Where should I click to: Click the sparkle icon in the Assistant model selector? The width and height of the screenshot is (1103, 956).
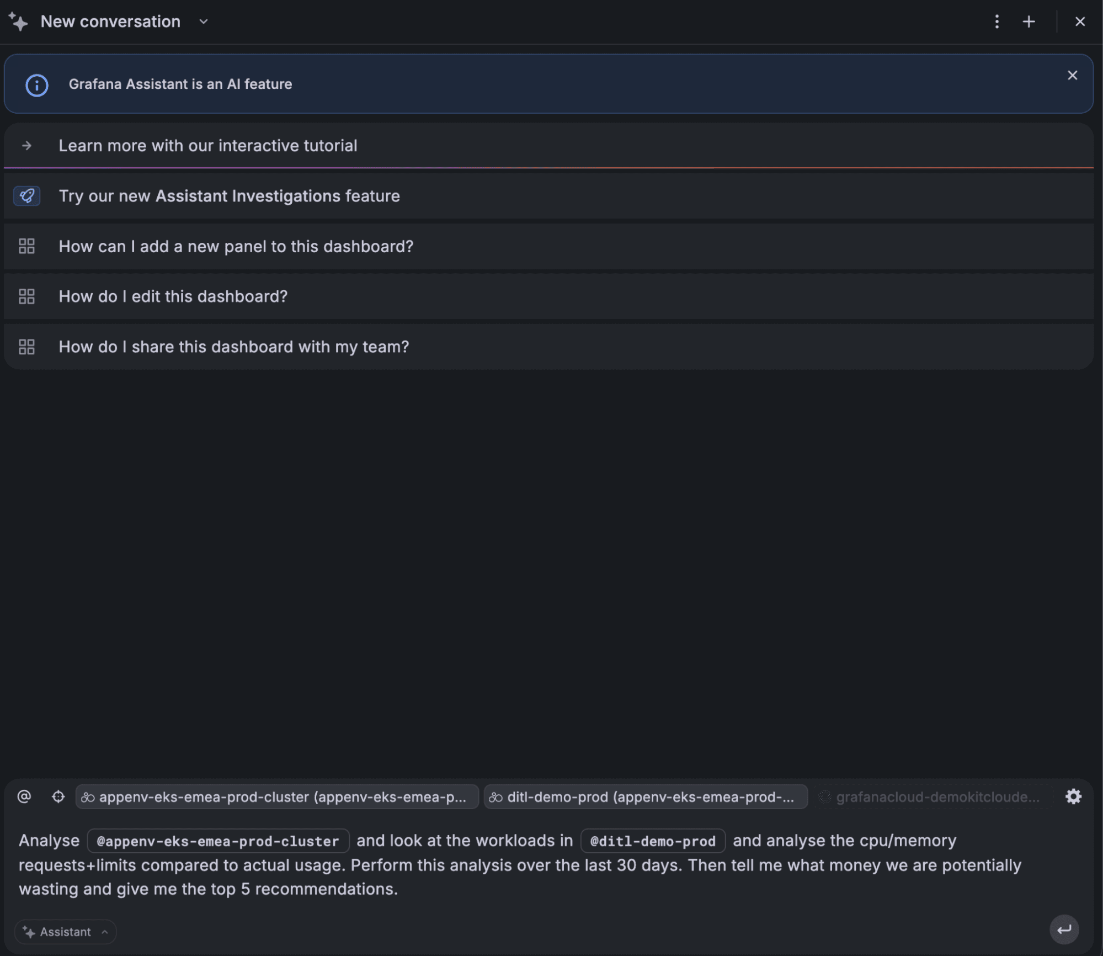pyautogui.click(x=29, y=931)
